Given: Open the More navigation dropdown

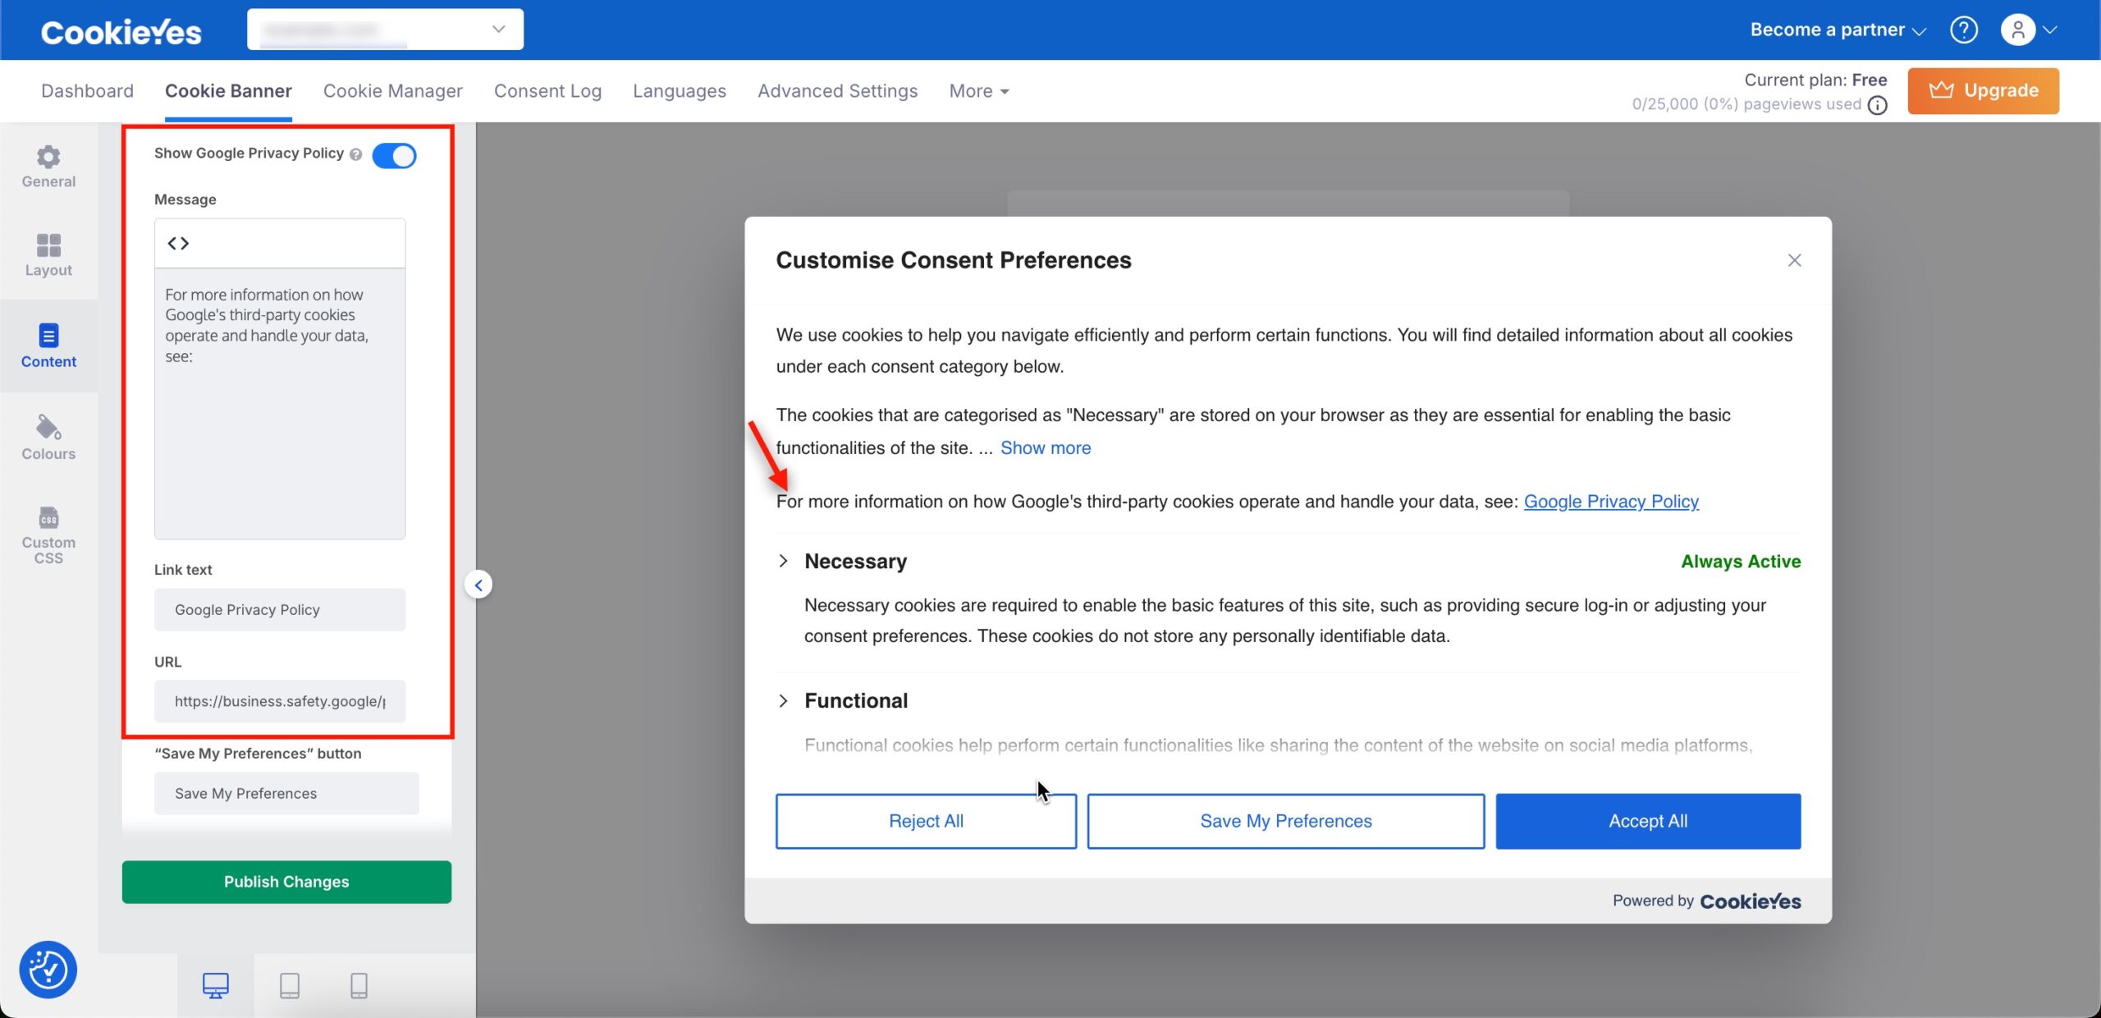Looking at the screenshot, I should [977, 90].
